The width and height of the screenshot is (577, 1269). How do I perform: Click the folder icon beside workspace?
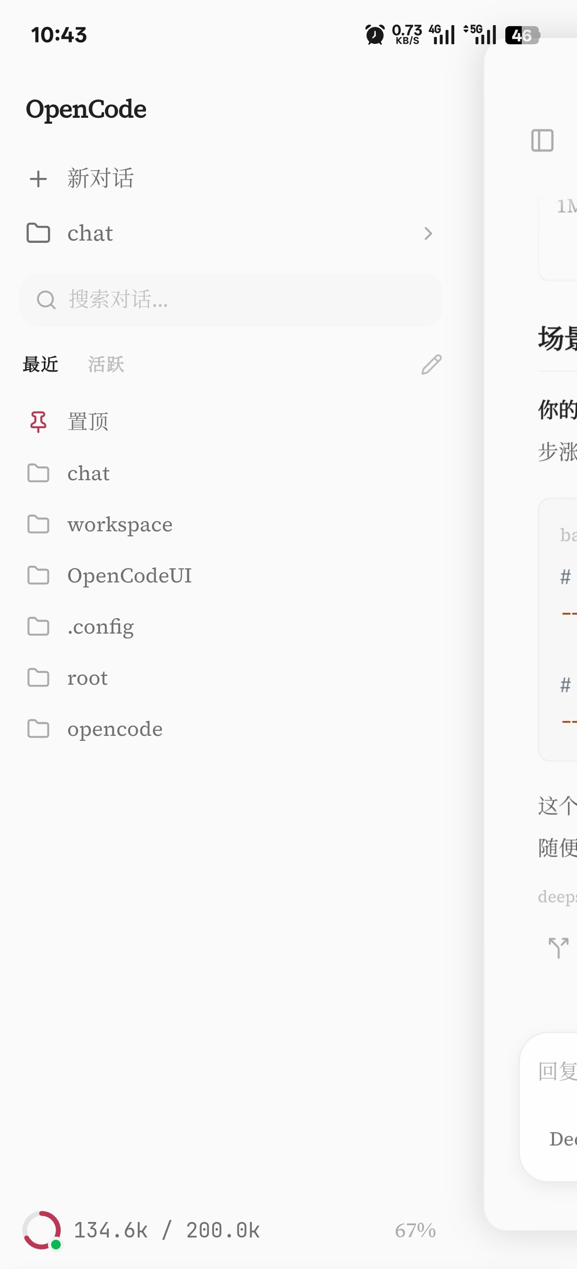38,524
